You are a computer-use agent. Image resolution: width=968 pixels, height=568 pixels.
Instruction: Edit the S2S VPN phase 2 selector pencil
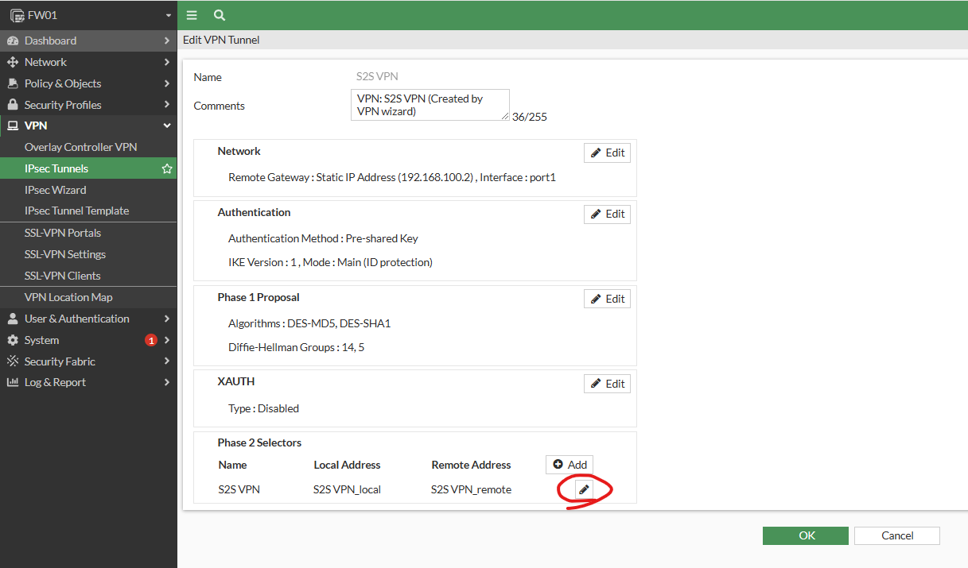(583, 489)
